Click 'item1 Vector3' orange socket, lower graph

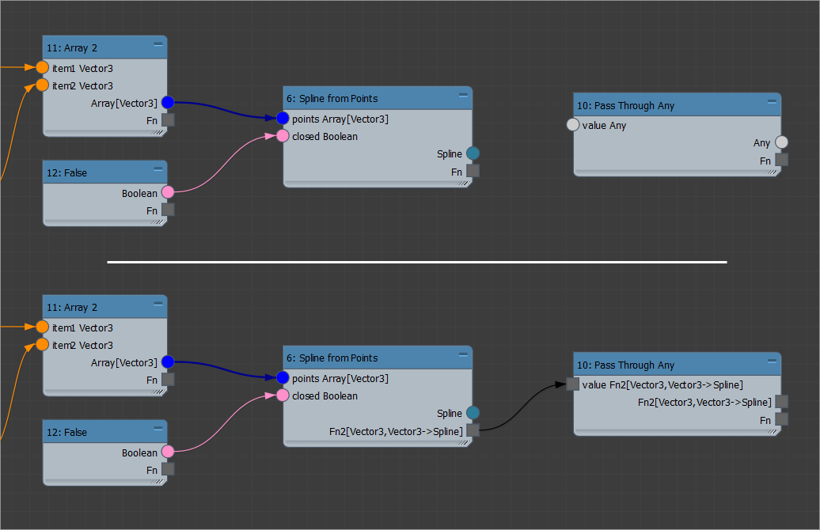(43, 327)
